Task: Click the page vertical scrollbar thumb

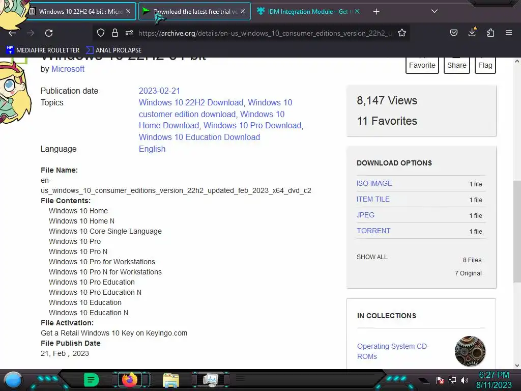Action: tap(517, 232)
